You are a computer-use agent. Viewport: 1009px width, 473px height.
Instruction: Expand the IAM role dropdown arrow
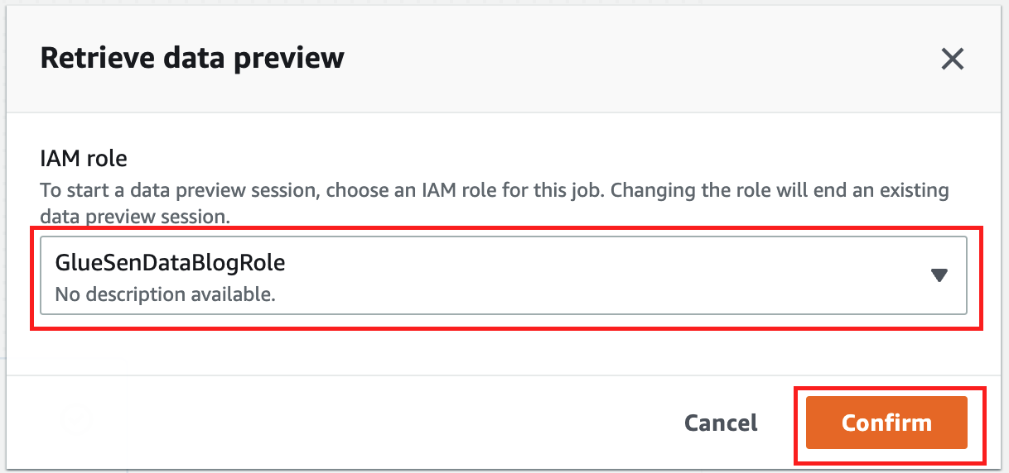[939, 275]
